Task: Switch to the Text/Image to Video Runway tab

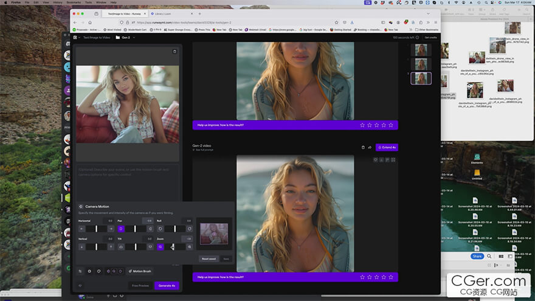Action: 125,14
